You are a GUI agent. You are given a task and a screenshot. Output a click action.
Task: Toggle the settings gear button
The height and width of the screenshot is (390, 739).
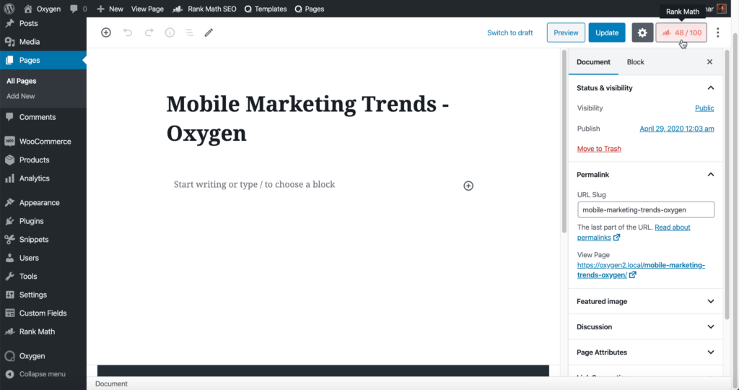pyautogui.click(x=642, y=32)
